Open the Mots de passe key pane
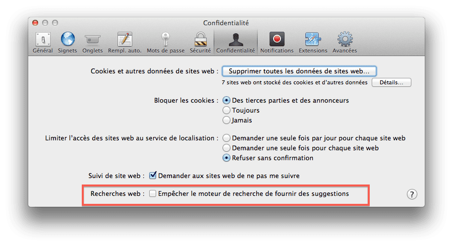The height and width of the screenshot is (246, 453). click(166, 43)
